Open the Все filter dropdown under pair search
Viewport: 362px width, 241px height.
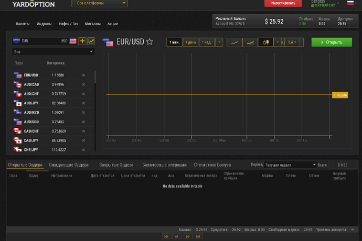[x=54, y=52]
